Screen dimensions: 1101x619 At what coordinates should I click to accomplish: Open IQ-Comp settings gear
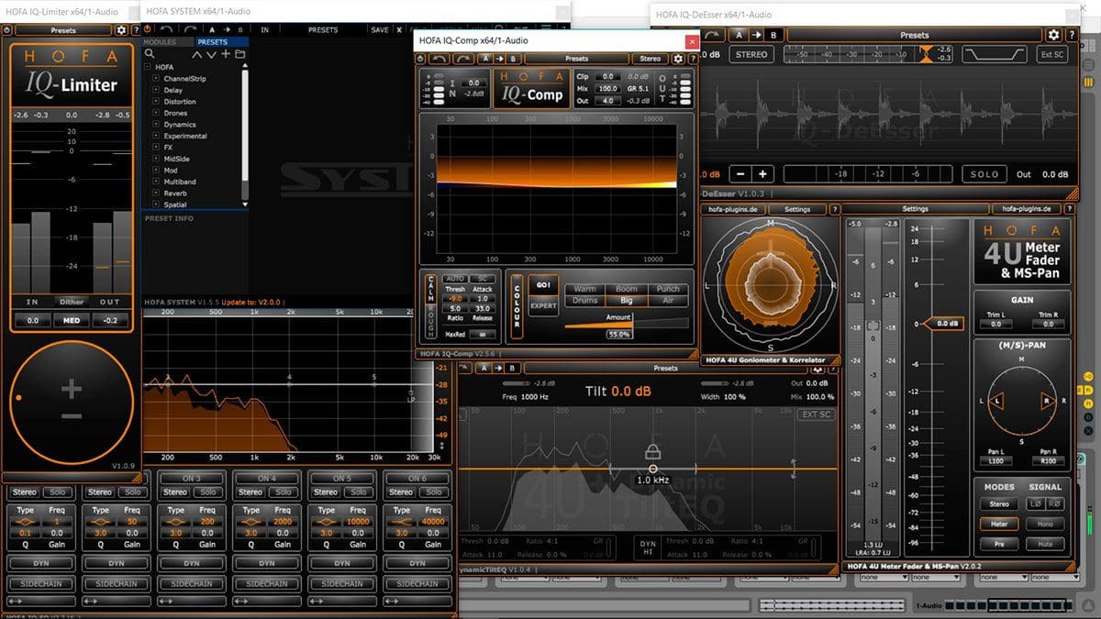[678, 59]
